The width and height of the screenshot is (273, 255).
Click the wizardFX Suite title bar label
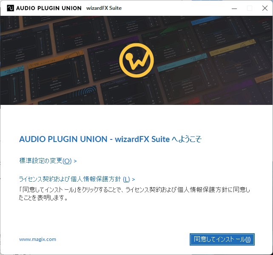(104, 8)
